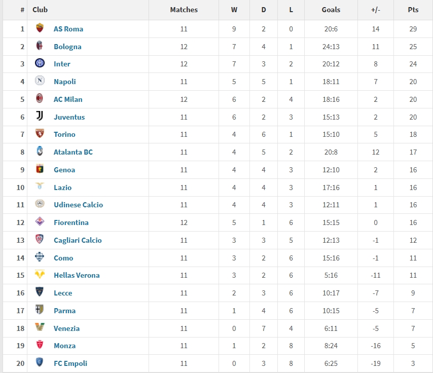This screenshot has height=373, width=433.
Task: Click the Inter club crest icon
Action: tap(40, 63)
